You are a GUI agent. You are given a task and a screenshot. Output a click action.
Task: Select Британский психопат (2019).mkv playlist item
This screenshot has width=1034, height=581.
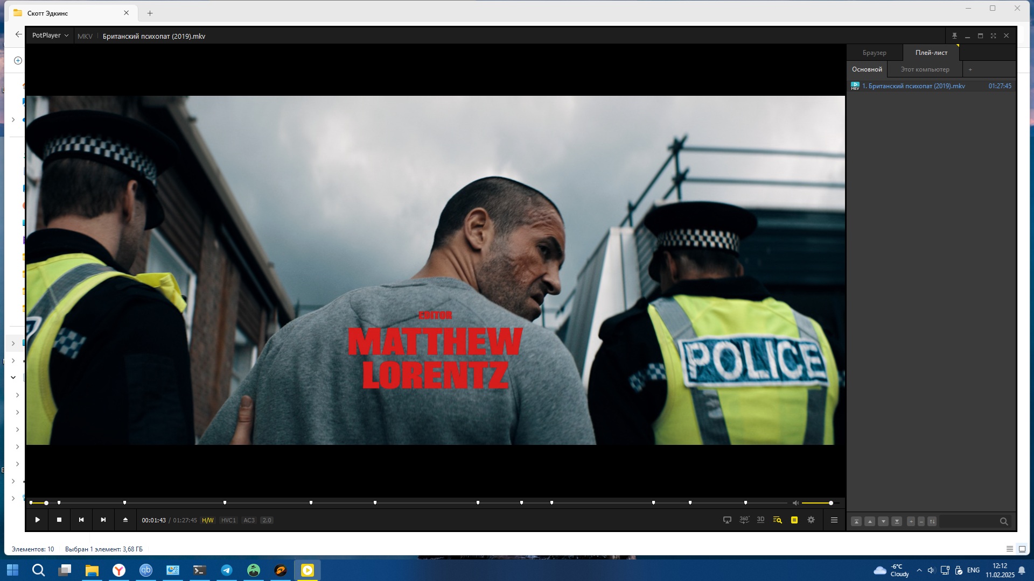point(931,86)
